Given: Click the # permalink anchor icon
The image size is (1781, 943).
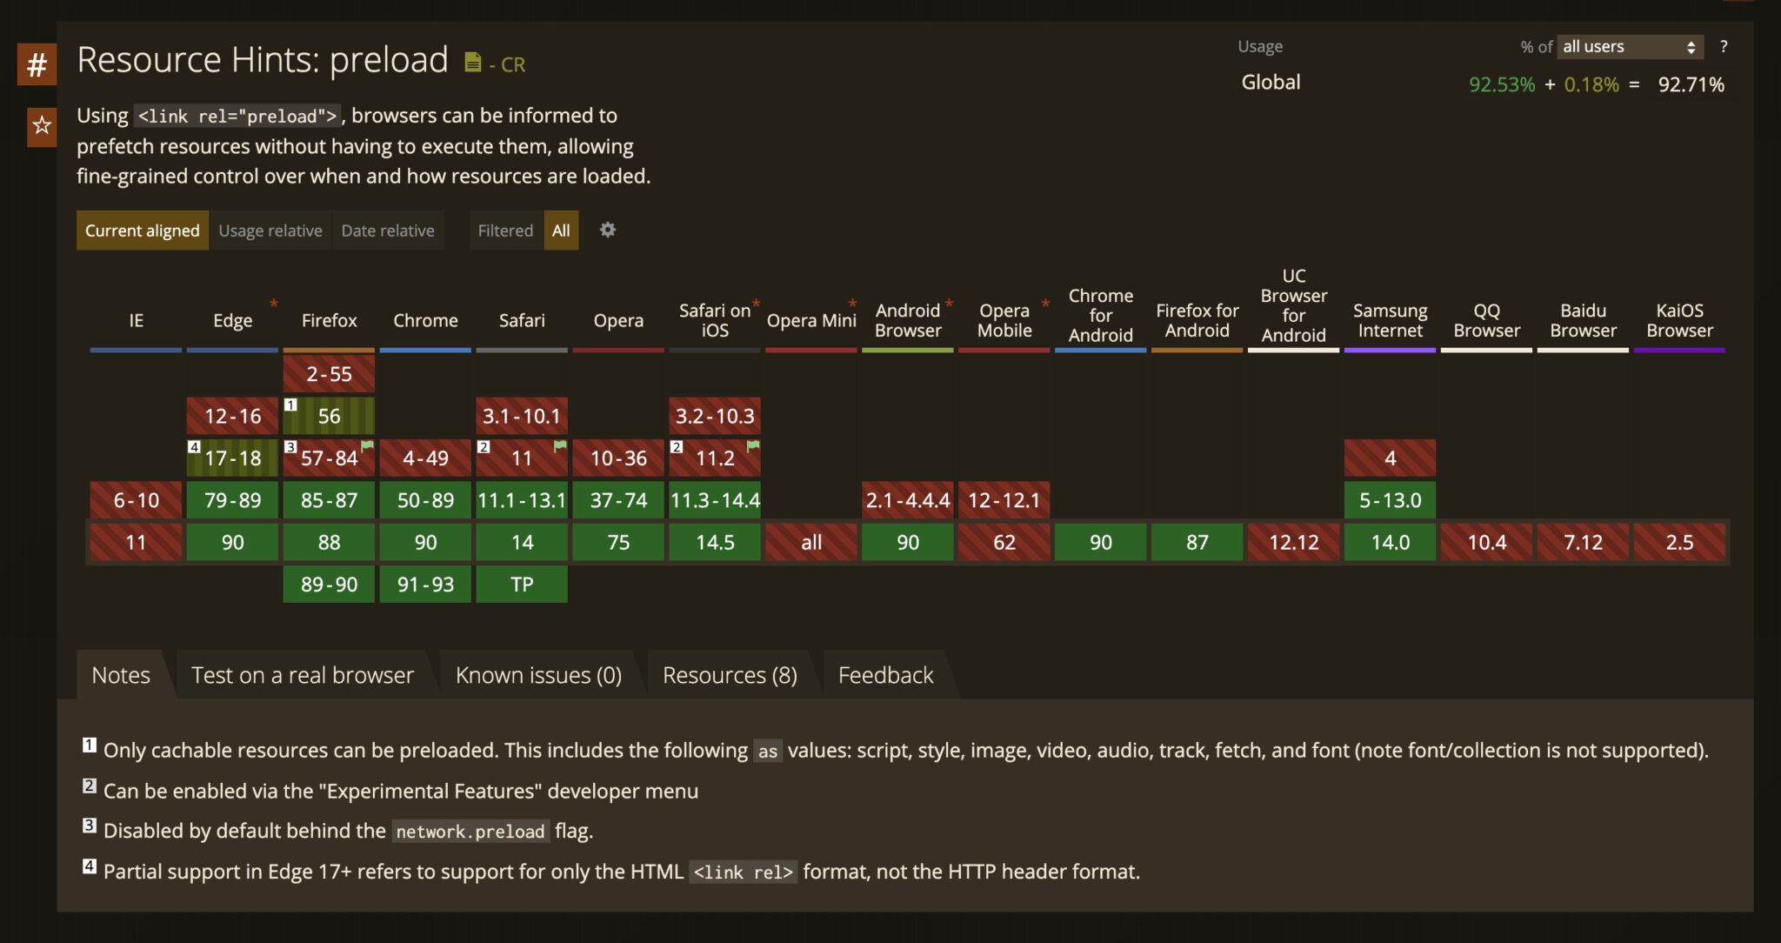Looking at the screenshot, I should 37,64.
